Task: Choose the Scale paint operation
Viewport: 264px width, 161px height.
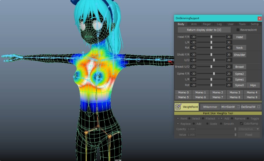Action: 207,124
